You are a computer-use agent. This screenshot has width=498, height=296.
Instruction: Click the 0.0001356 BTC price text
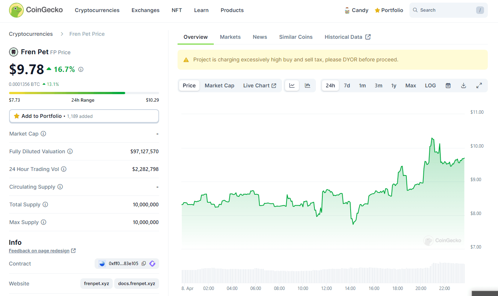pyautogui.click(x=25, y=84)
